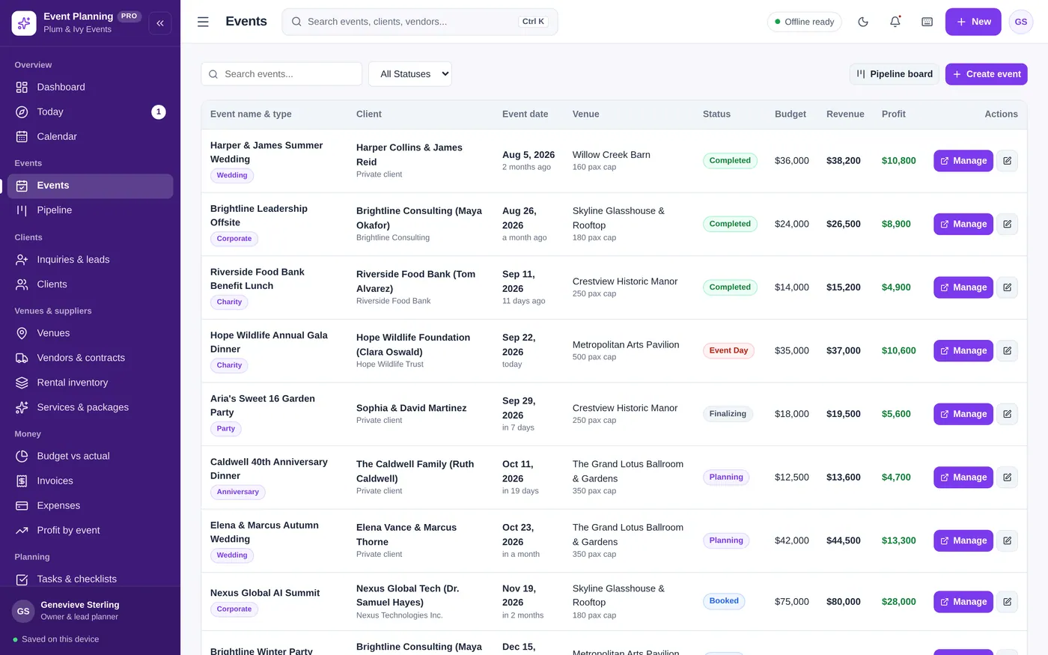Click the Tasks & checklists check icon
The image size is (1048, 655).
(22, 579)
